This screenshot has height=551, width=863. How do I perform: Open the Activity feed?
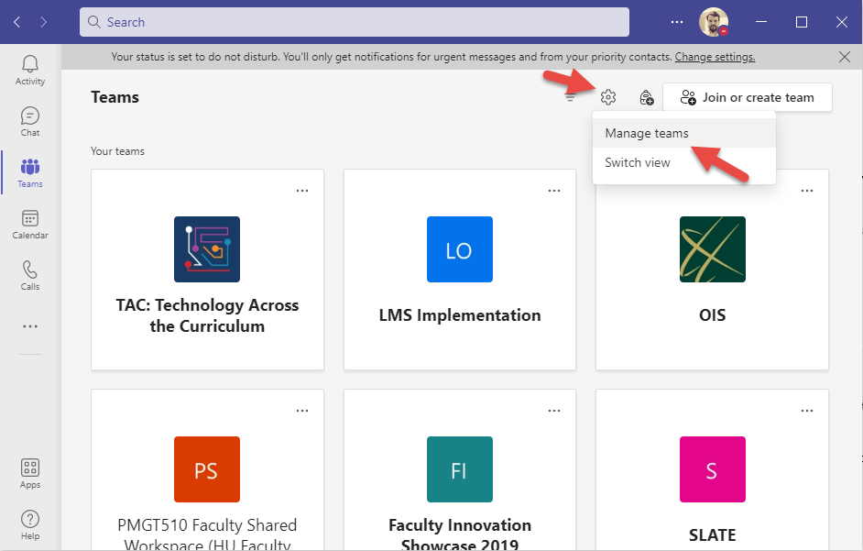point(29,71)
